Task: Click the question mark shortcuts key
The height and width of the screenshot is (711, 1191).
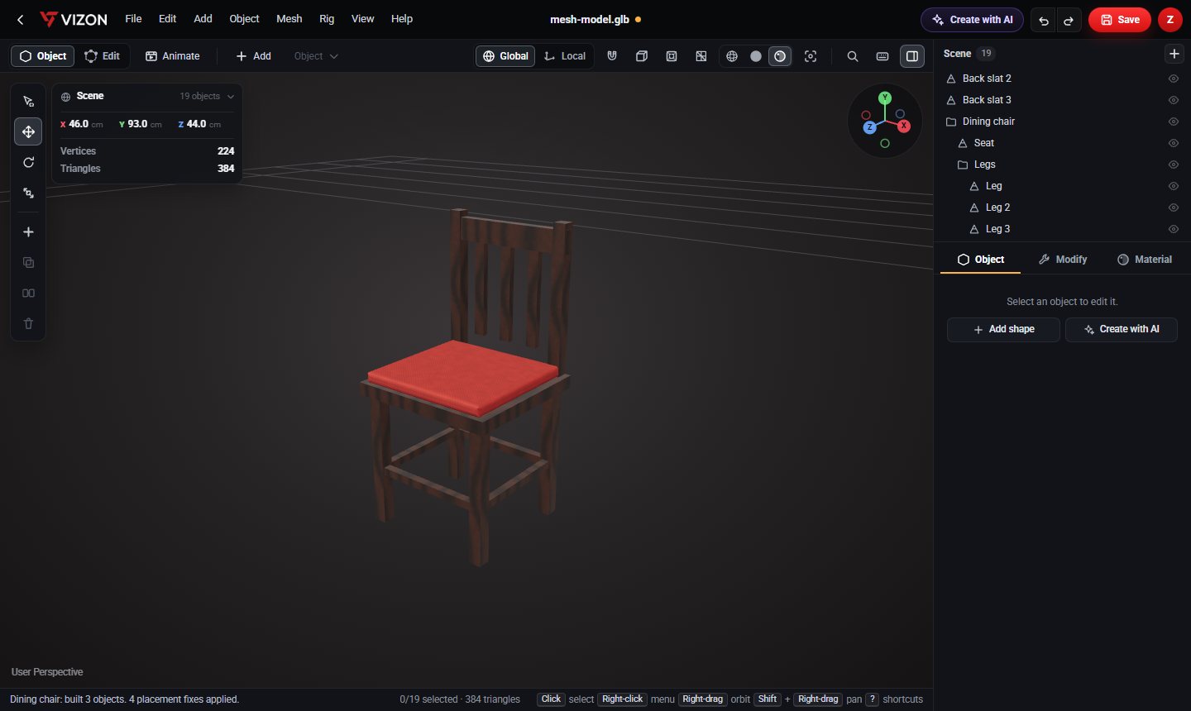Action: [x=872, y=699]
